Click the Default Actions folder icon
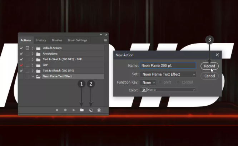 38,48
